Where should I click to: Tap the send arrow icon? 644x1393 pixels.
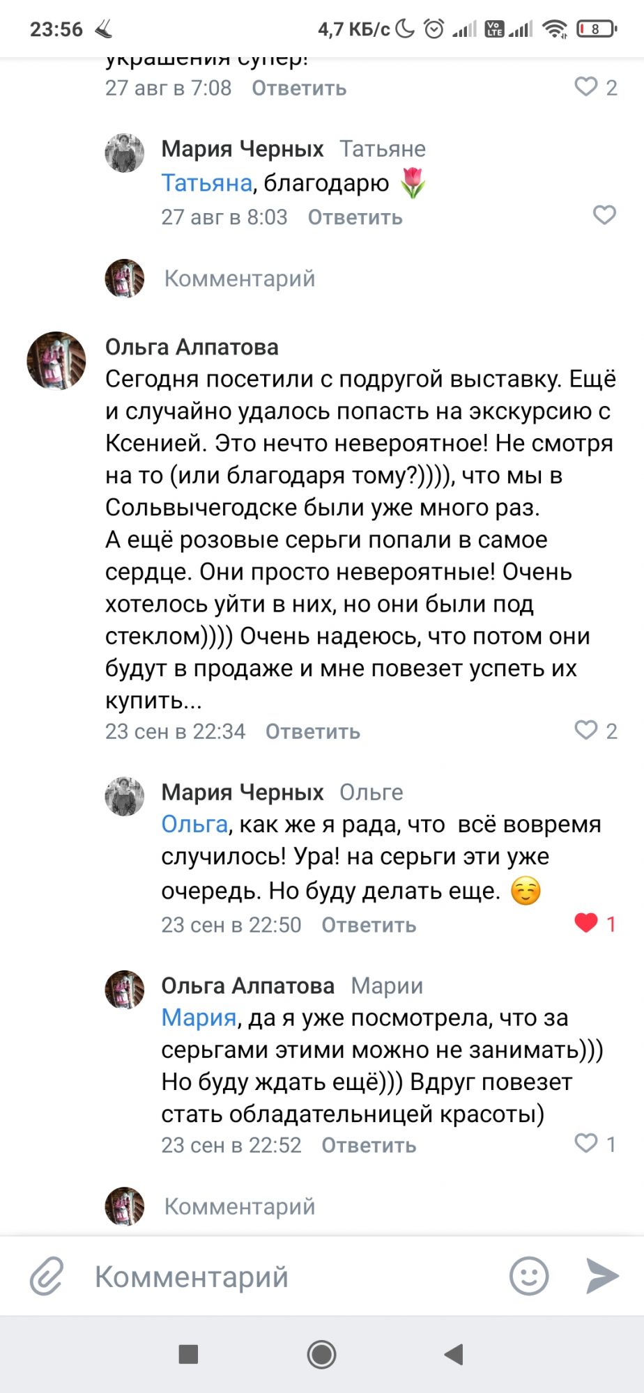pos(602,1276)
